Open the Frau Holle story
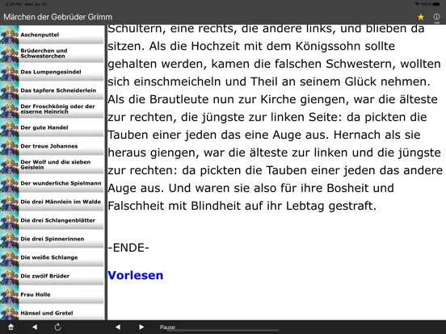The image size is (446, 334). point(53,294)
